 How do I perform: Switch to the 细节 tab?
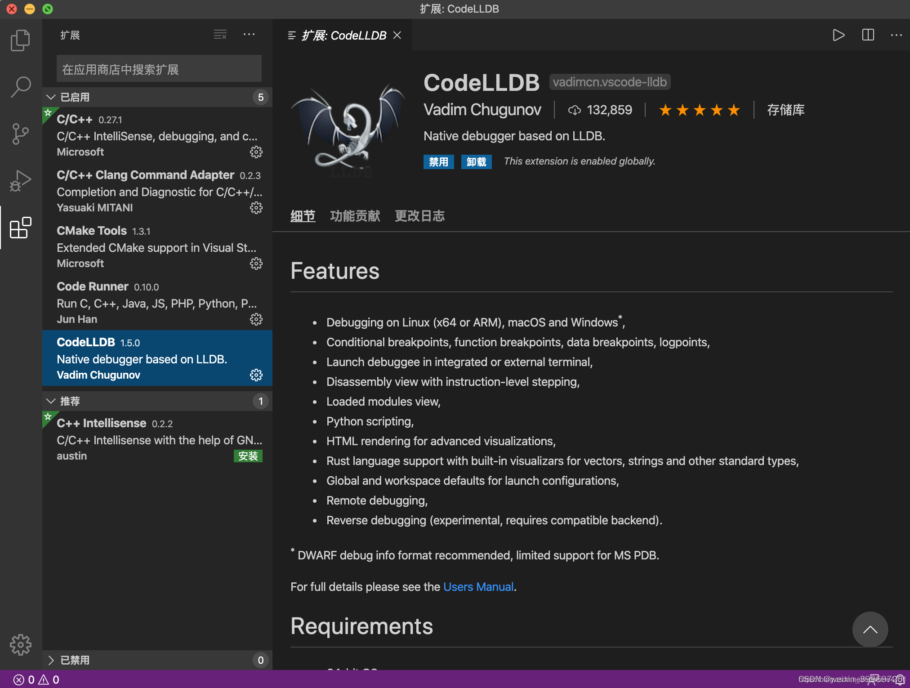tap(303, 216)
